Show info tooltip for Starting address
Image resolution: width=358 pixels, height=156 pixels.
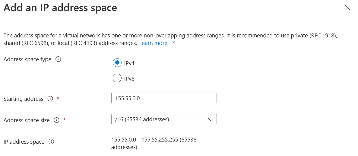[x=50, y=99]
